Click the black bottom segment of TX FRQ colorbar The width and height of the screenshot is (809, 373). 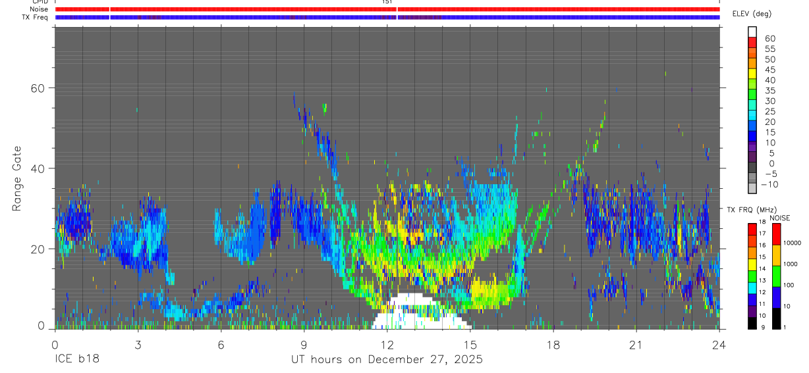tap(752, 322)
